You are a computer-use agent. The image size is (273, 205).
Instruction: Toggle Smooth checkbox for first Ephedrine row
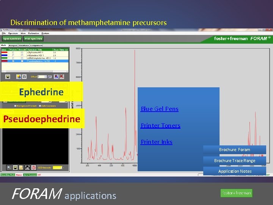(x=22, y=52)
